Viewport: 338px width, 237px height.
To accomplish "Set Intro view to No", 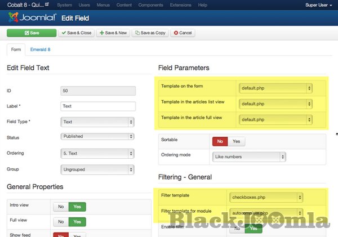I will 59,207.
